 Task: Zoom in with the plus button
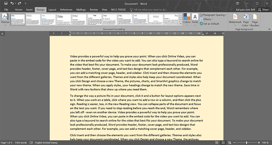pos(259,143)
